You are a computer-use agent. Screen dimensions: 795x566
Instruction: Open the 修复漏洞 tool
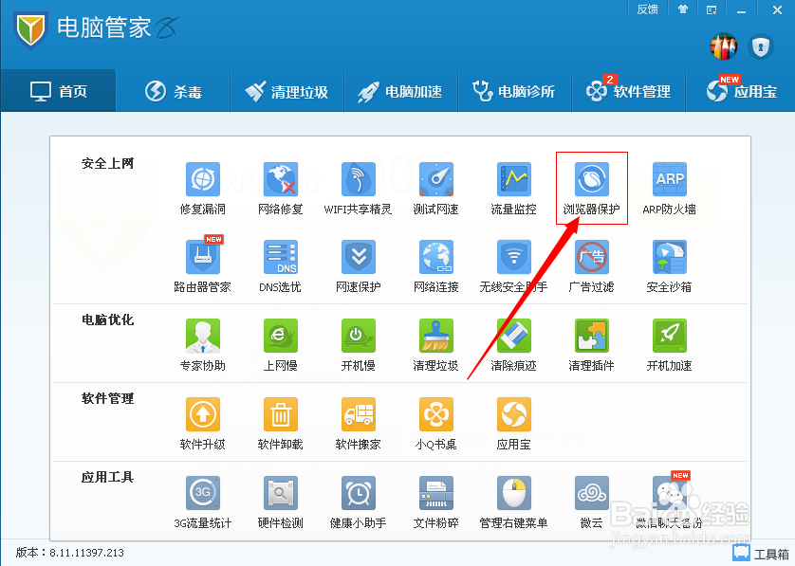tap(203, 179)
